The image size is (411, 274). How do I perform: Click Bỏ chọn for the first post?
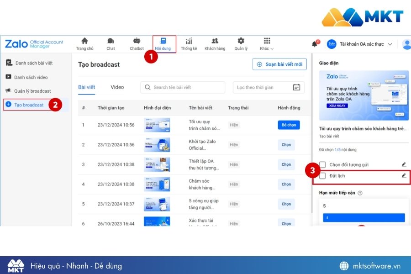289,125
